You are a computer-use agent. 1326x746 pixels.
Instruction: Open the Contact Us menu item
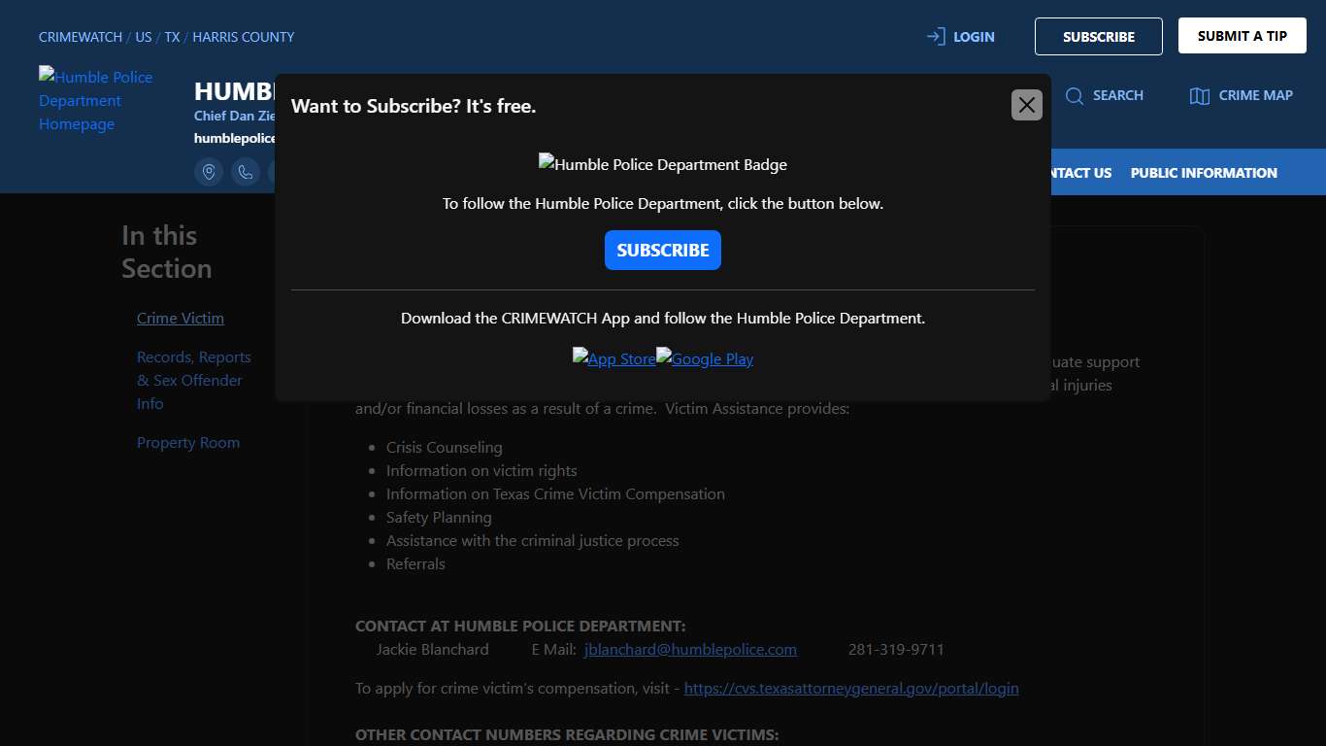click(1076, 173)
